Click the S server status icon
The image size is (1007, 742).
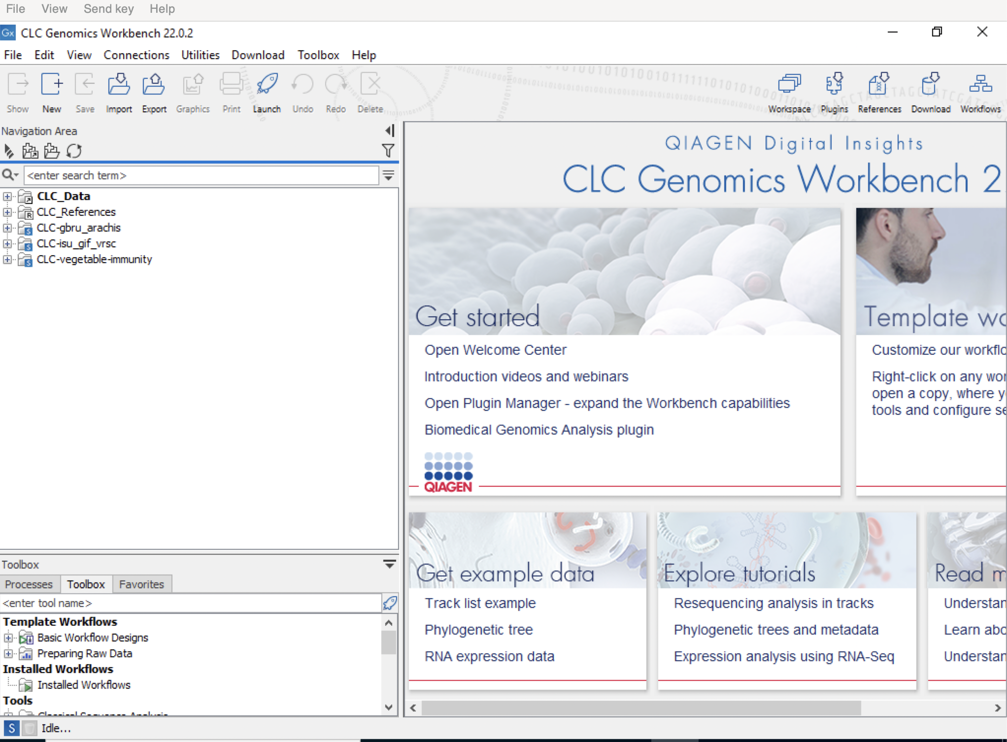12,728
